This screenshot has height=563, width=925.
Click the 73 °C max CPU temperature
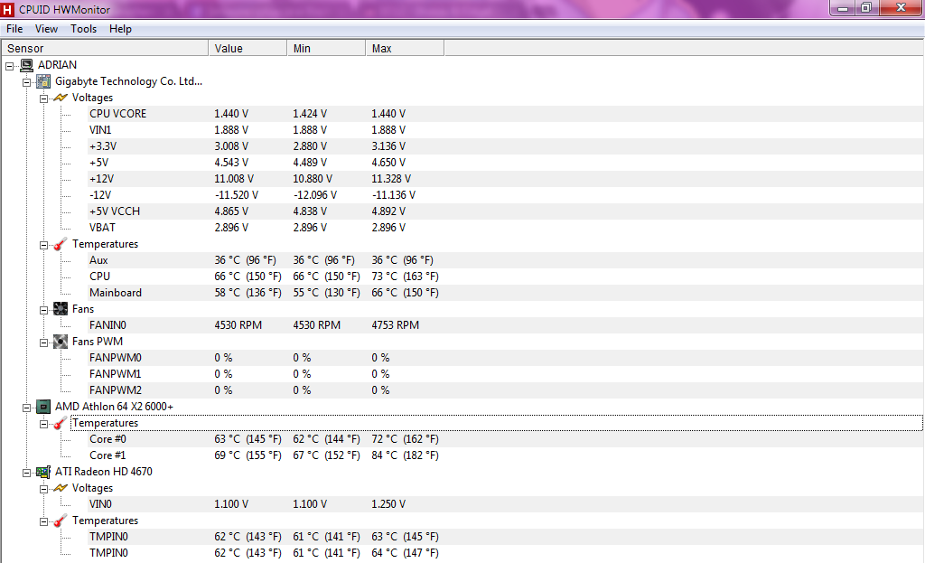click(x=406, y=277)
